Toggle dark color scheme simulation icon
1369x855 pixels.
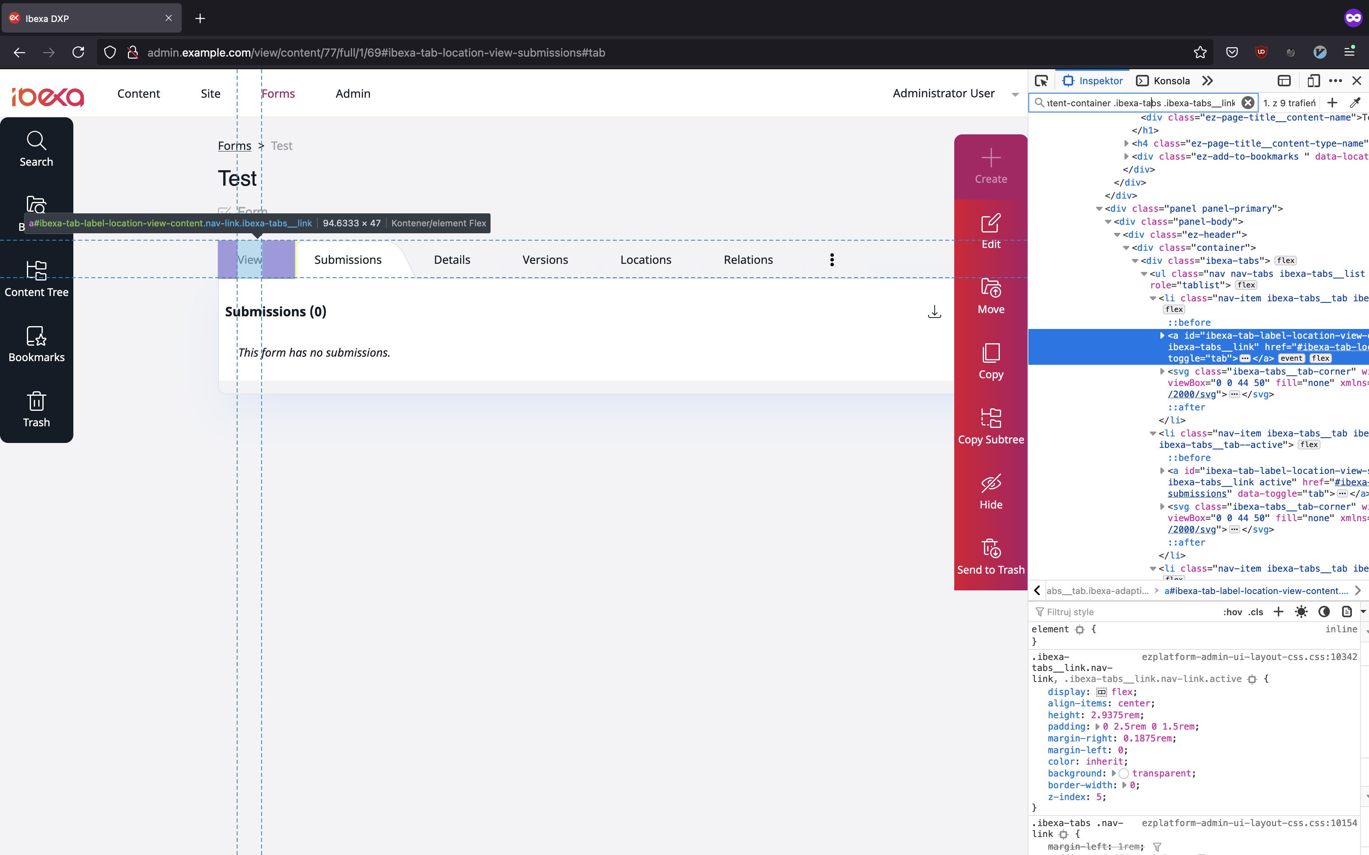click(1324, 612)
